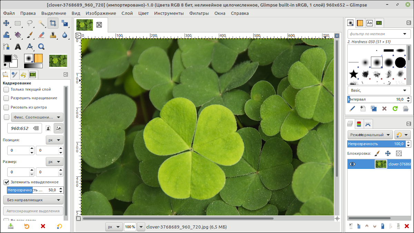This screenshot has width=414, height=233.
Task: Delete the layer with red X icon
Action: pos(407,226)
